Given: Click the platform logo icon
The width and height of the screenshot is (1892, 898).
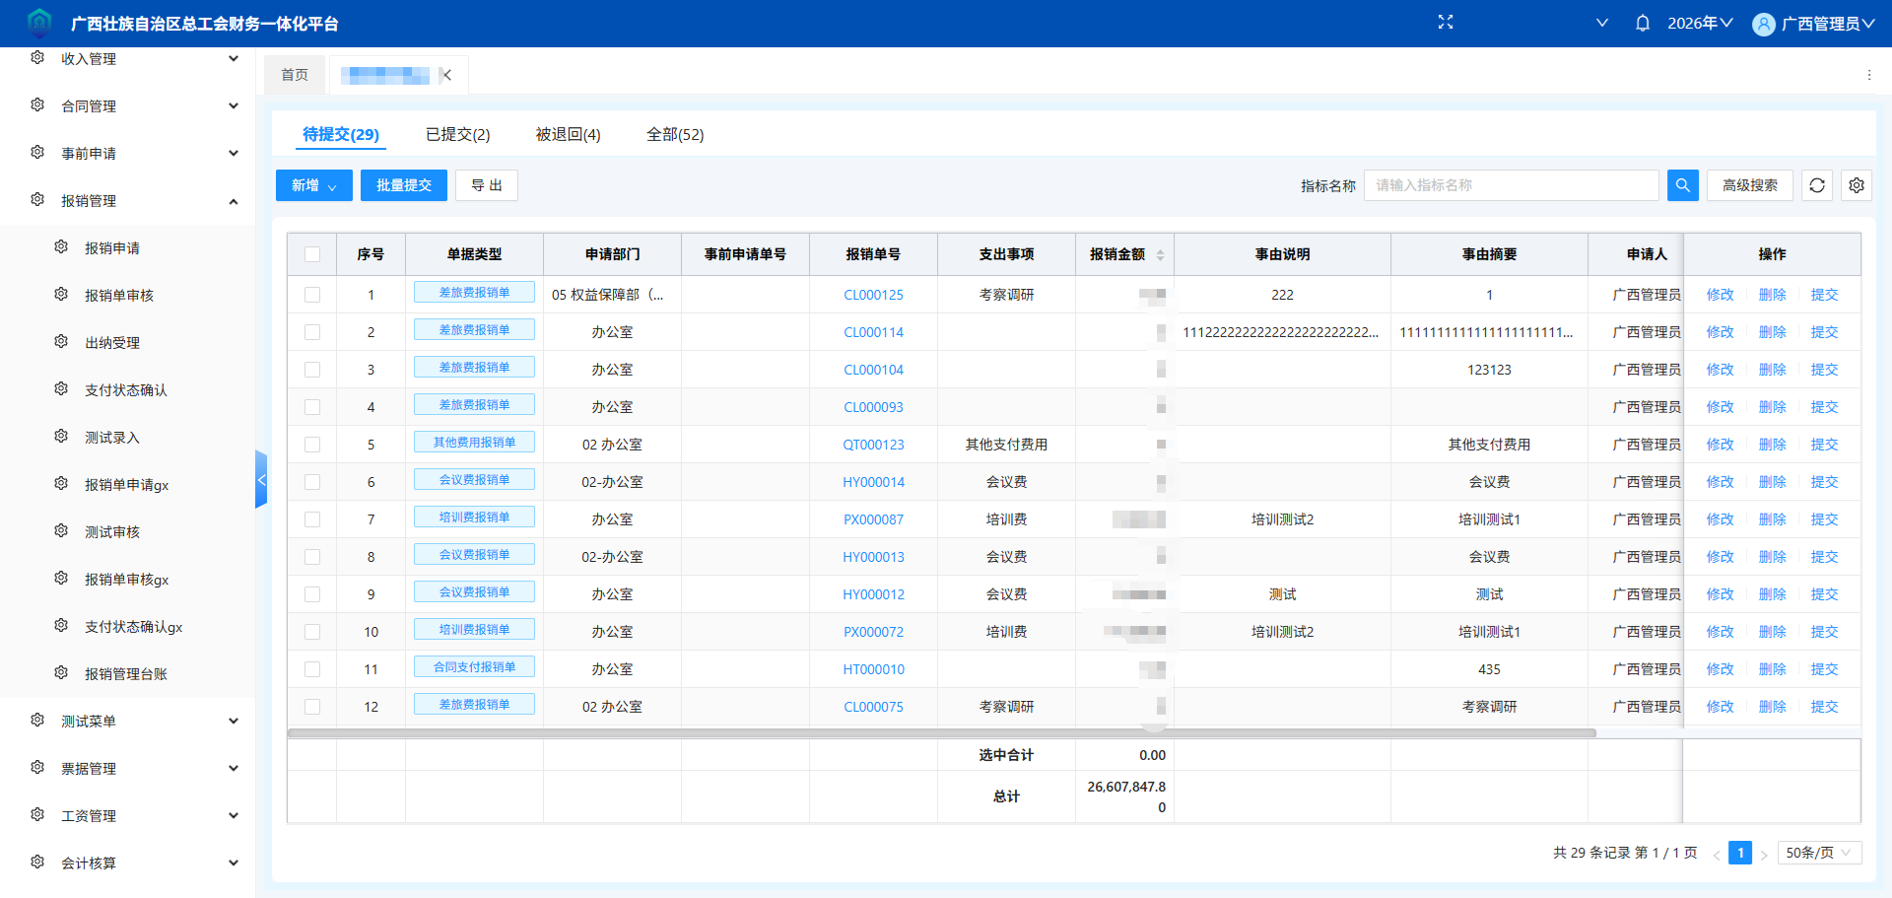Looking at the screenshot, I should pos(39,22).
